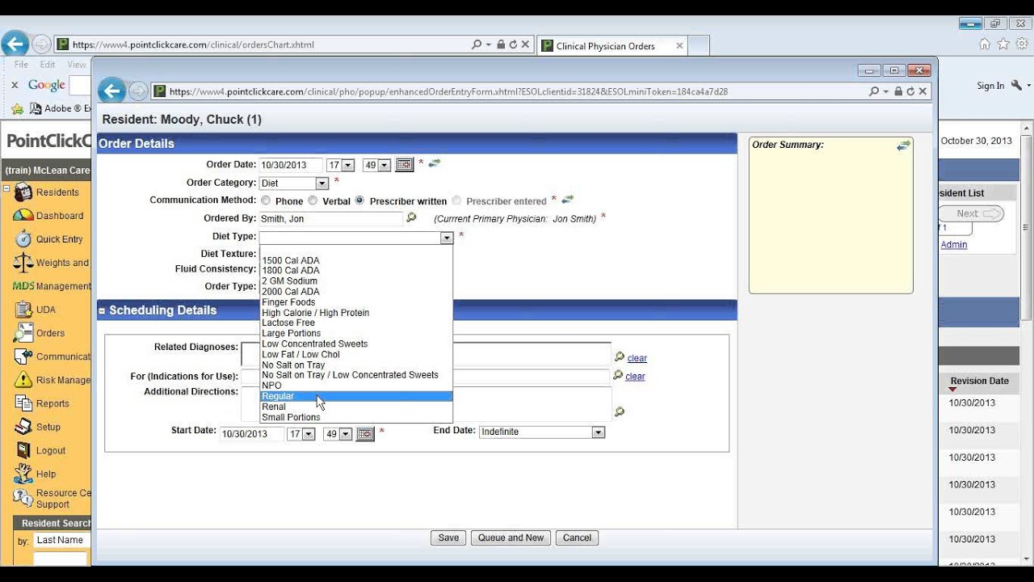Go back in the popup order window
This screenshot has height=582, width=1034.
click(111, 91)
